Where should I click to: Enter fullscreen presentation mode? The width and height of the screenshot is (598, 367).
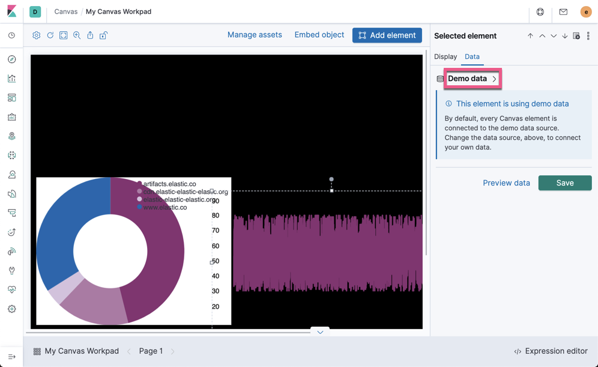coord(64,35)
